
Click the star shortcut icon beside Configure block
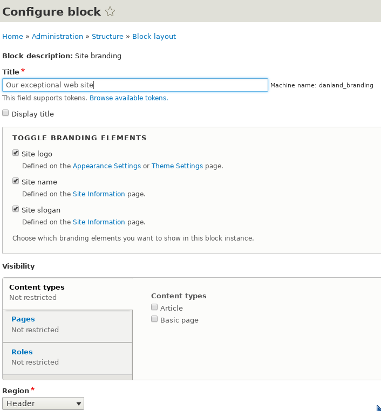[x=110, y=11]
